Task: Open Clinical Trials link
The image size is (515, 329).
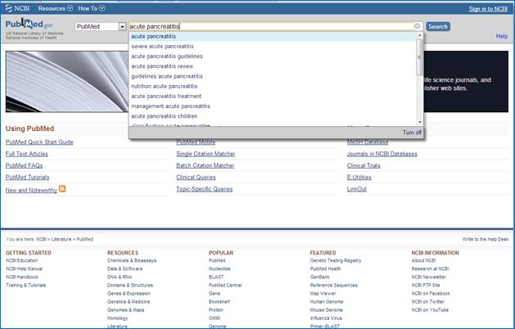Action: [x=364, y=165]
